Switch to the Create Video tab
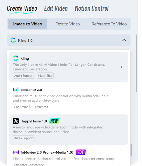 coord(22,8)
